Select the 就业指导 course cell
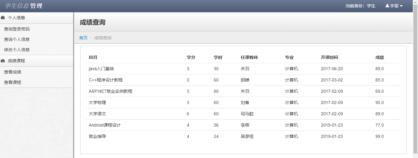This screenshot has height=158, width=418. [x=97, y=136]
